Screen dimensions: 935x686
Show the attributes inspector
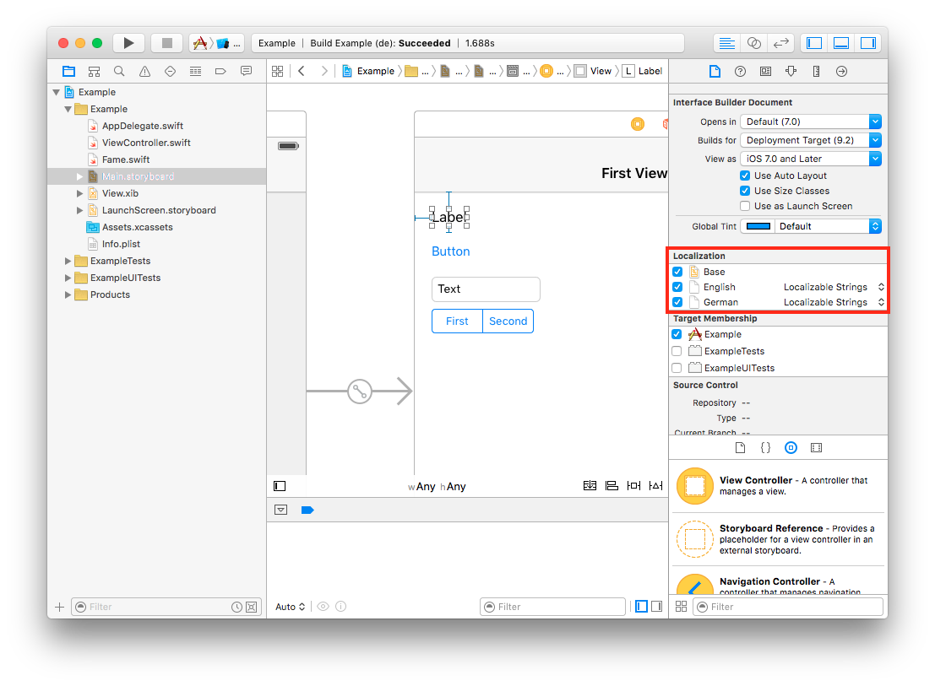[x=791, y=72]
